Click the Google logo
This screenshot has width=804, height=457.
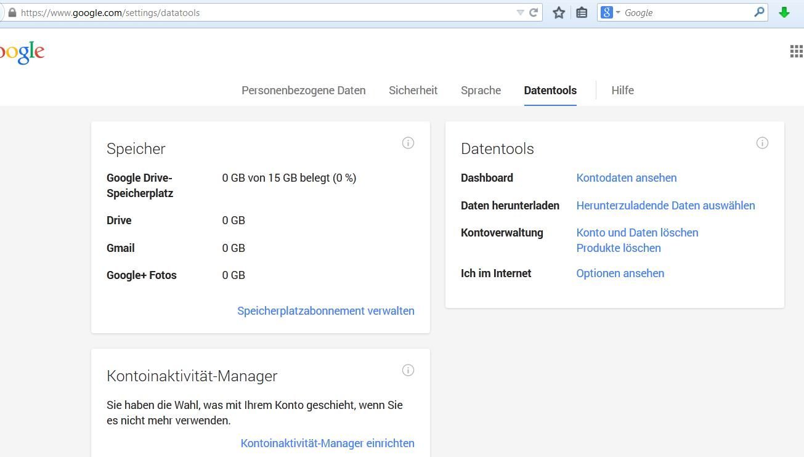pos(22,53)
